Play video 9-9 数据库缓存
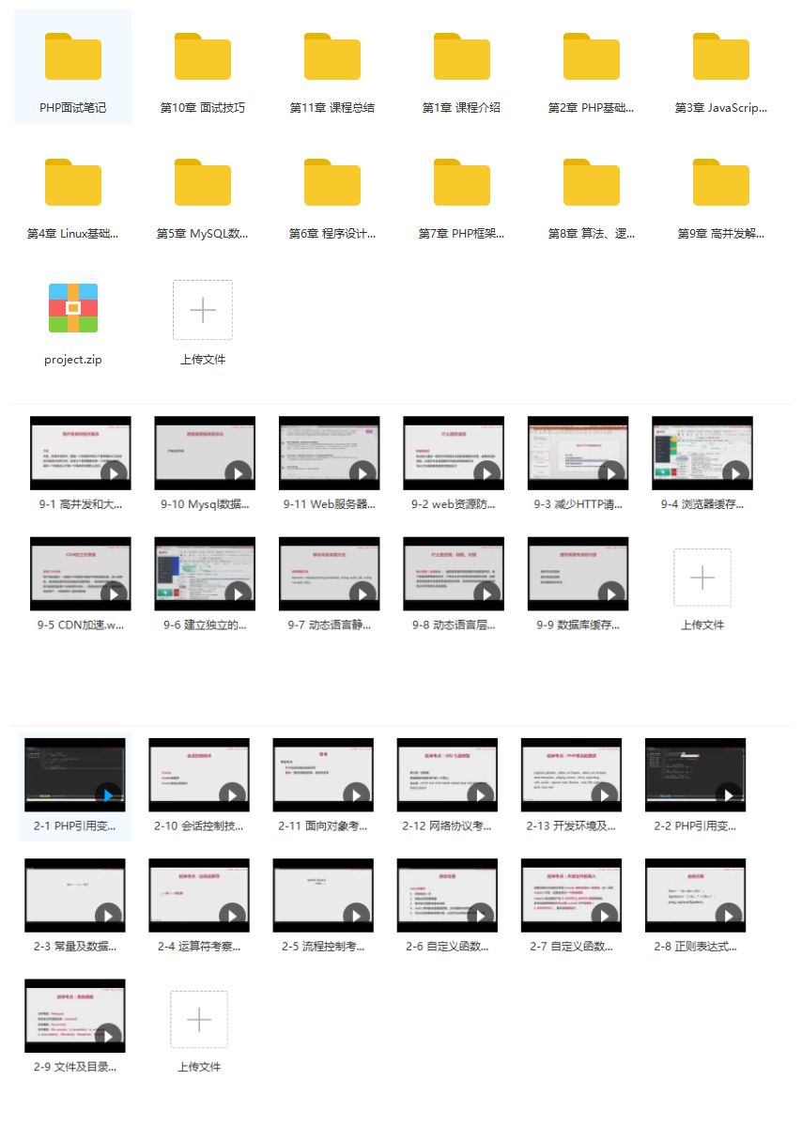 tap(578, 574)
